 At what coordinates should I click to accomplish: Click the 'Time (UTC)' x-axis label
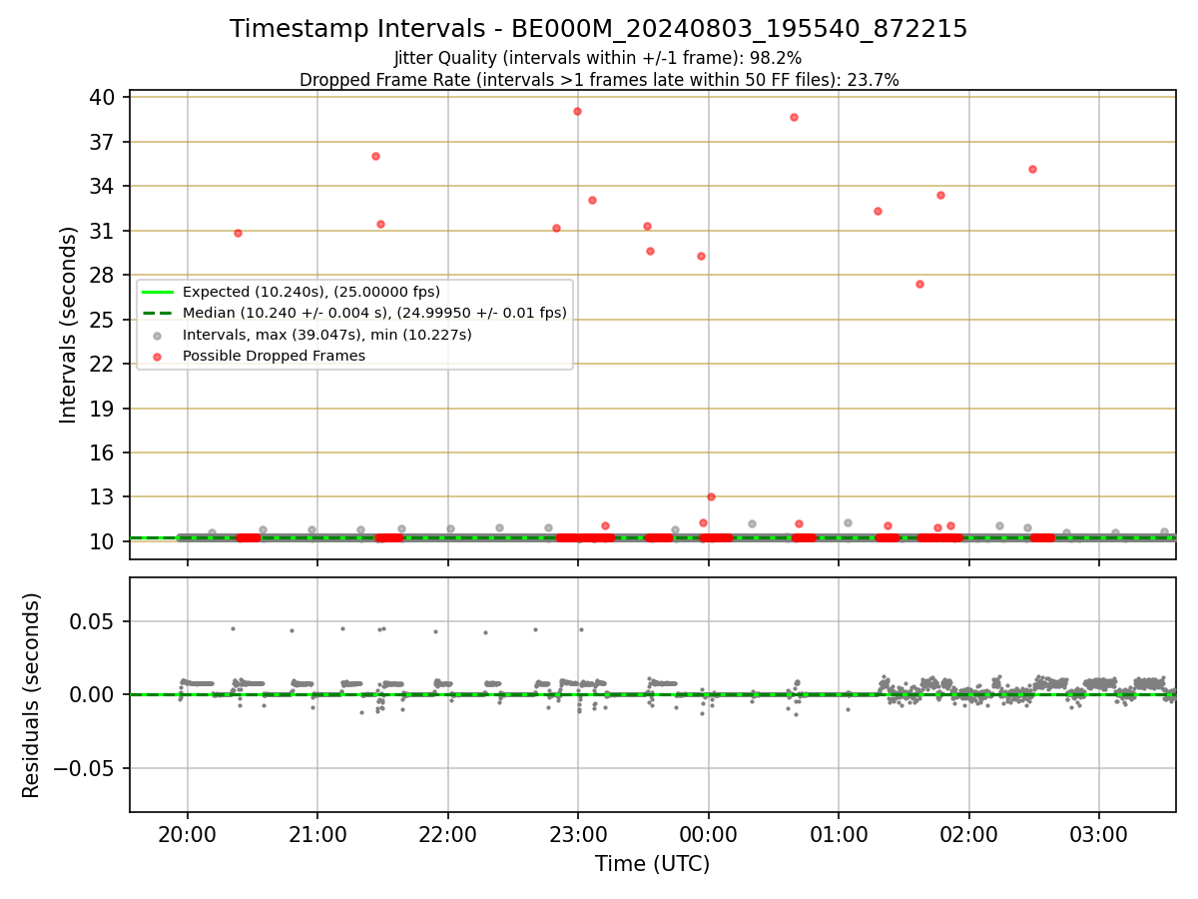coord(652,864)
